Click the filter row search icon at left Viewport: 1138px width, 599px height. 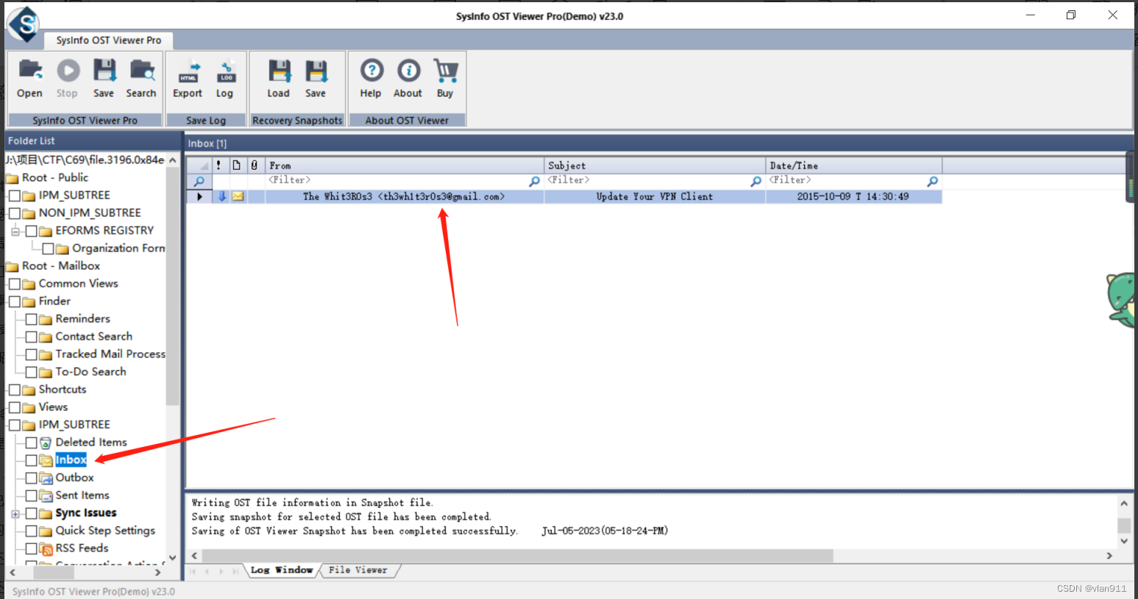click(199, 181)
